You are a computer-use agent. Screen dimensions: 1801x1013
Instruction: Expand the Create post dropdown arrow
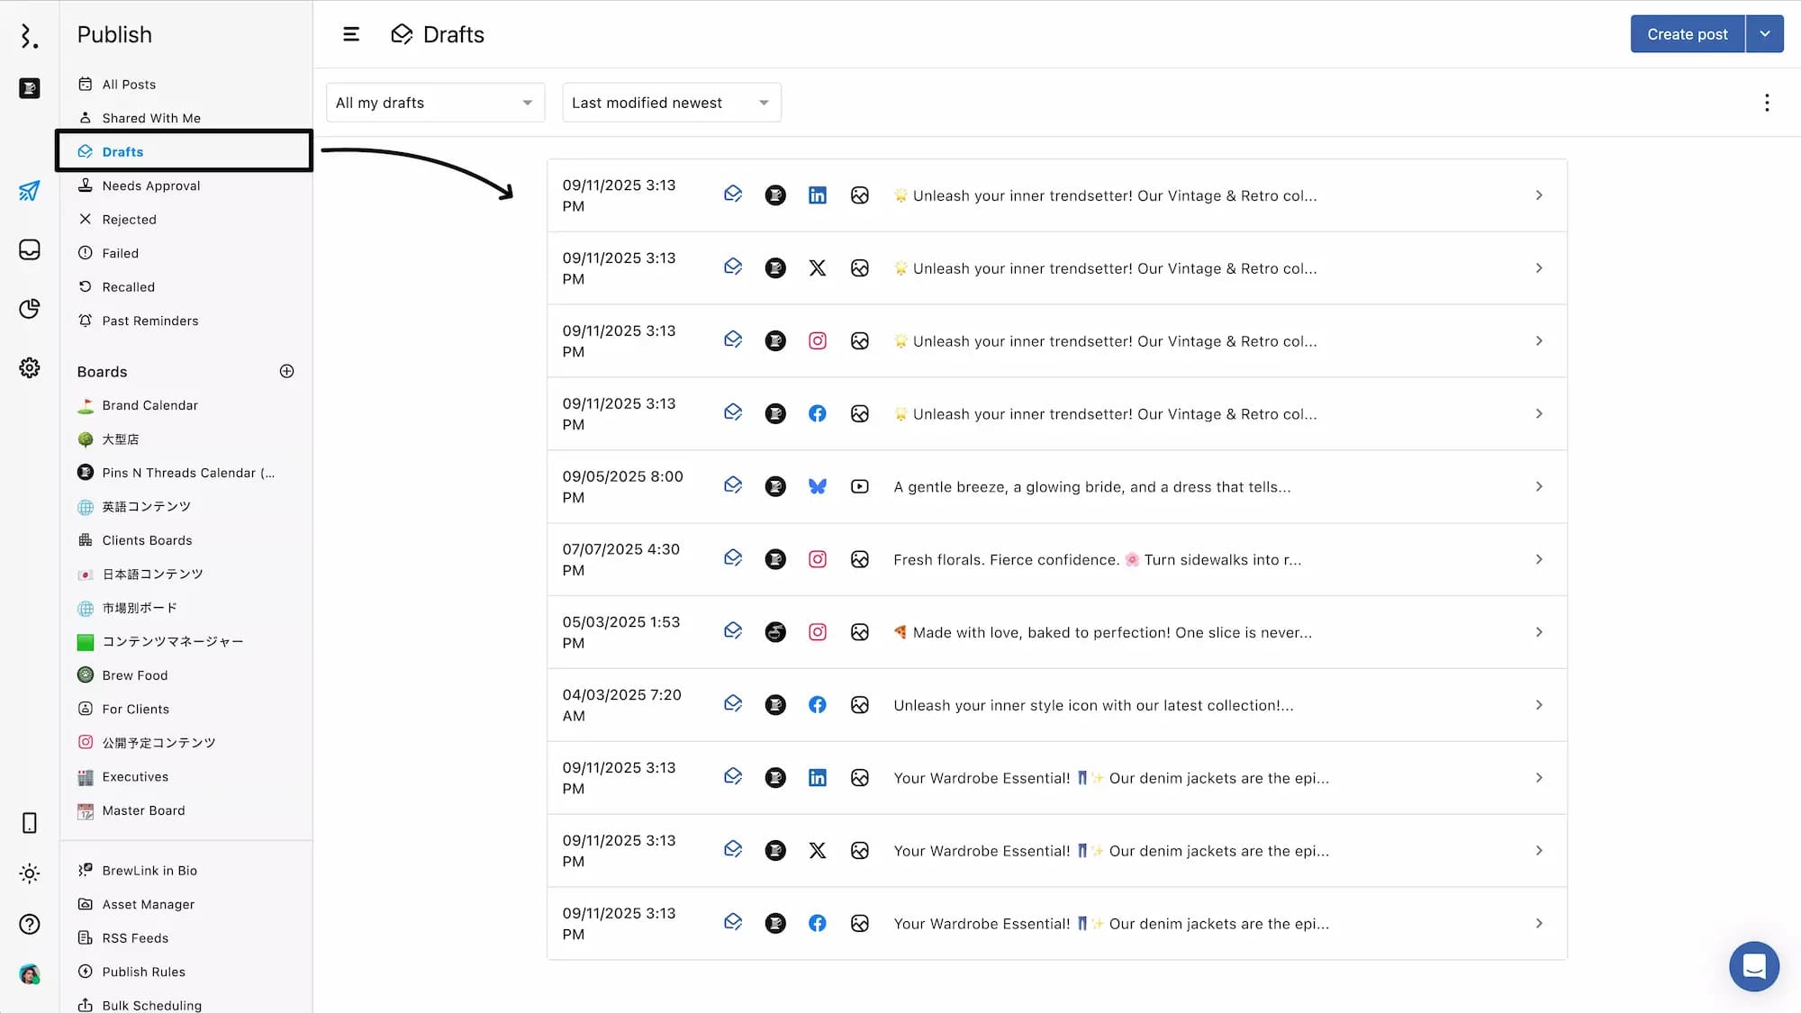tap(1765, 34)
